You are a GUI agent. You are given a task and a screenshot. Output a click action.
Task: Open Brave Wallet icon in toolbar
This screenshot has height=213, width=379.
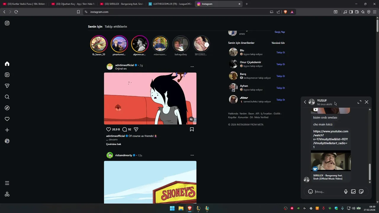(357, 12)
